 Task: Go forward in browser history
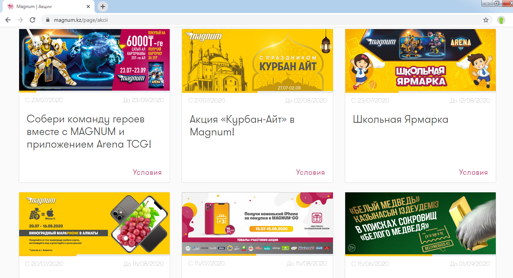point(20,20)
